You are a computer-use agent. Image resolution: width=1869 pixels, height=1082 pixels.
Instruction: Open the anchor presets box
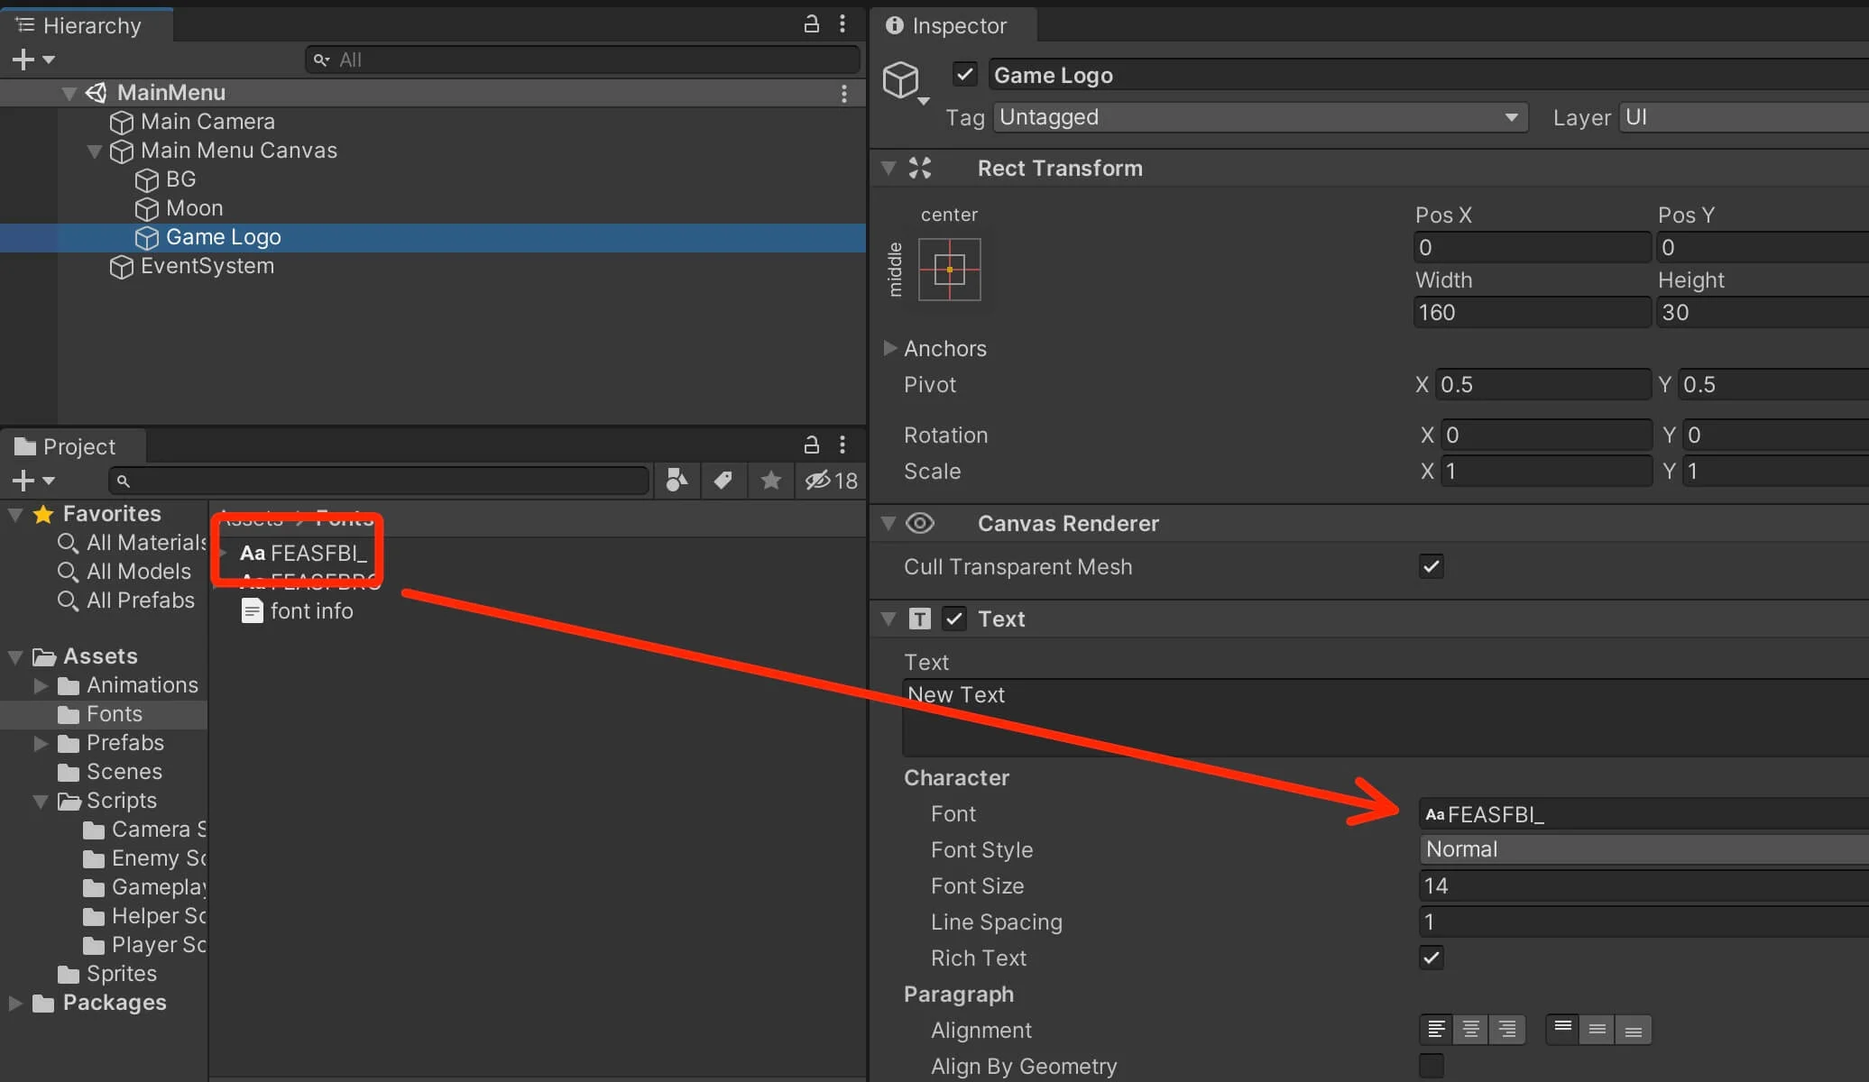pos(949,269)
